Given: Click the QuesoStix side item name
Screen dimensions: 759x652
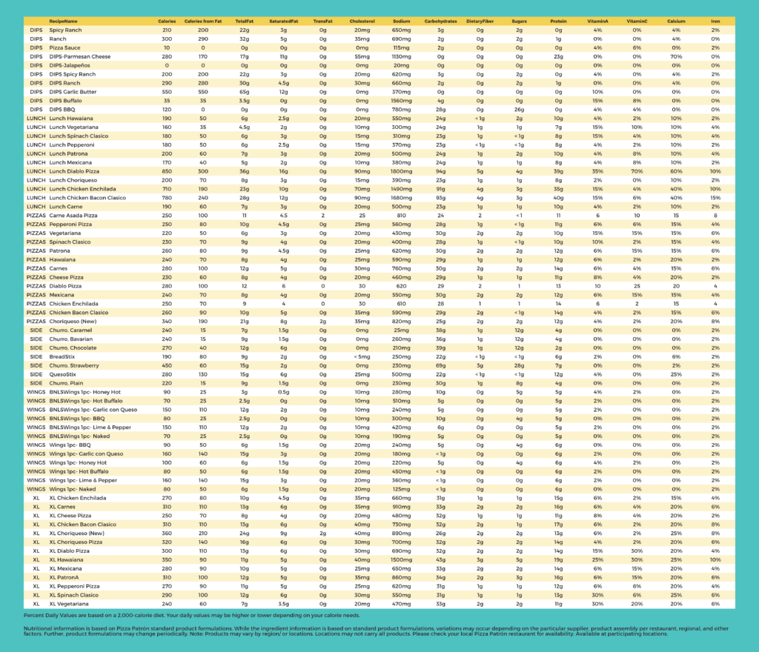Looking at the screenshot, I should [64, 375].
